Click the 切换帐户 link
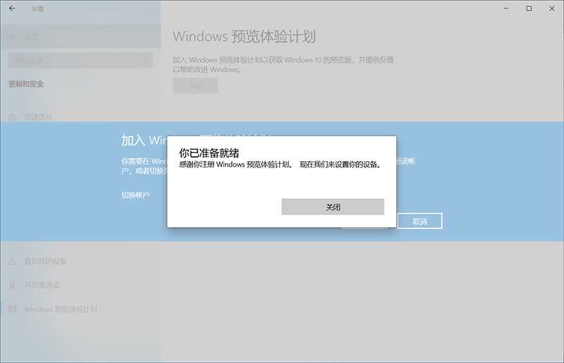The width and height of the screenshot is (564, 363). click(x=135, y=194)
